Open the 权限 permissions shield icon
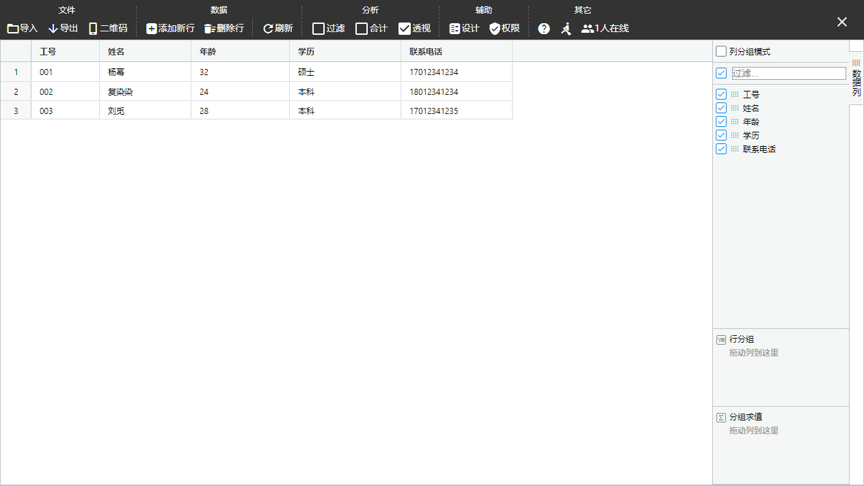This screenshot has width=864, height=486. click(x=495, y=29)
